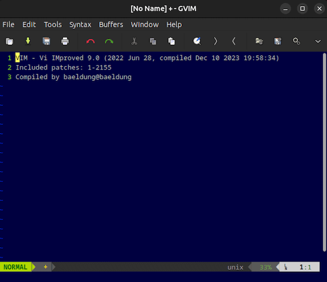Redo with the green arrow icon
Viewport: 327px width, 282px height.
(109, 41)
